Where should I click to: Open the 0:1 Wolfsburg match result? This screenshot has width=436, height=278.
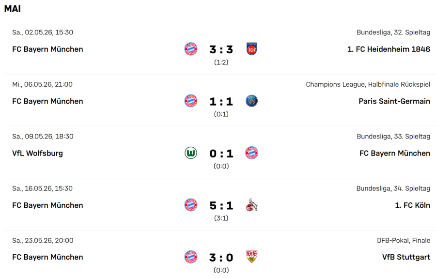pos(221,154)
